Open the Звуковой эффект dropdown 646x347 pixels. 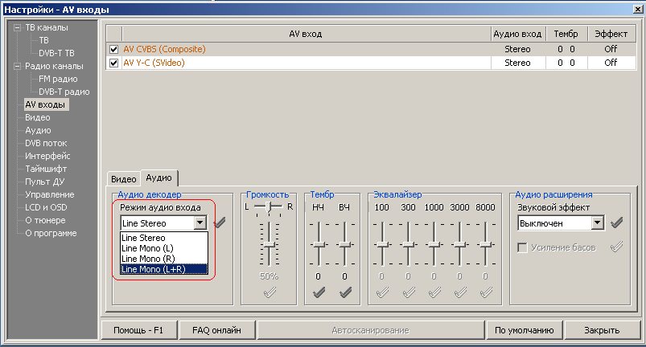(x=597, y=222)
